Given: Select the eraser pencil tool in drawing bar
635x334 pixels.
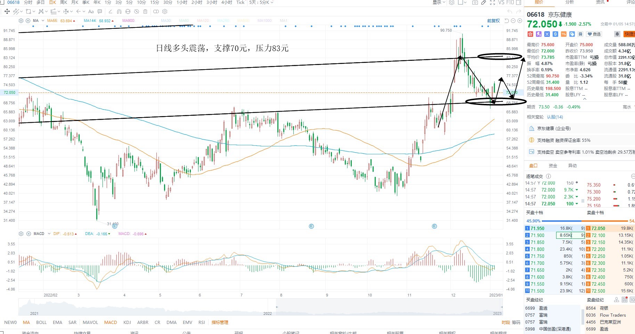Looking at the screenshot, I should click(111, 11).
